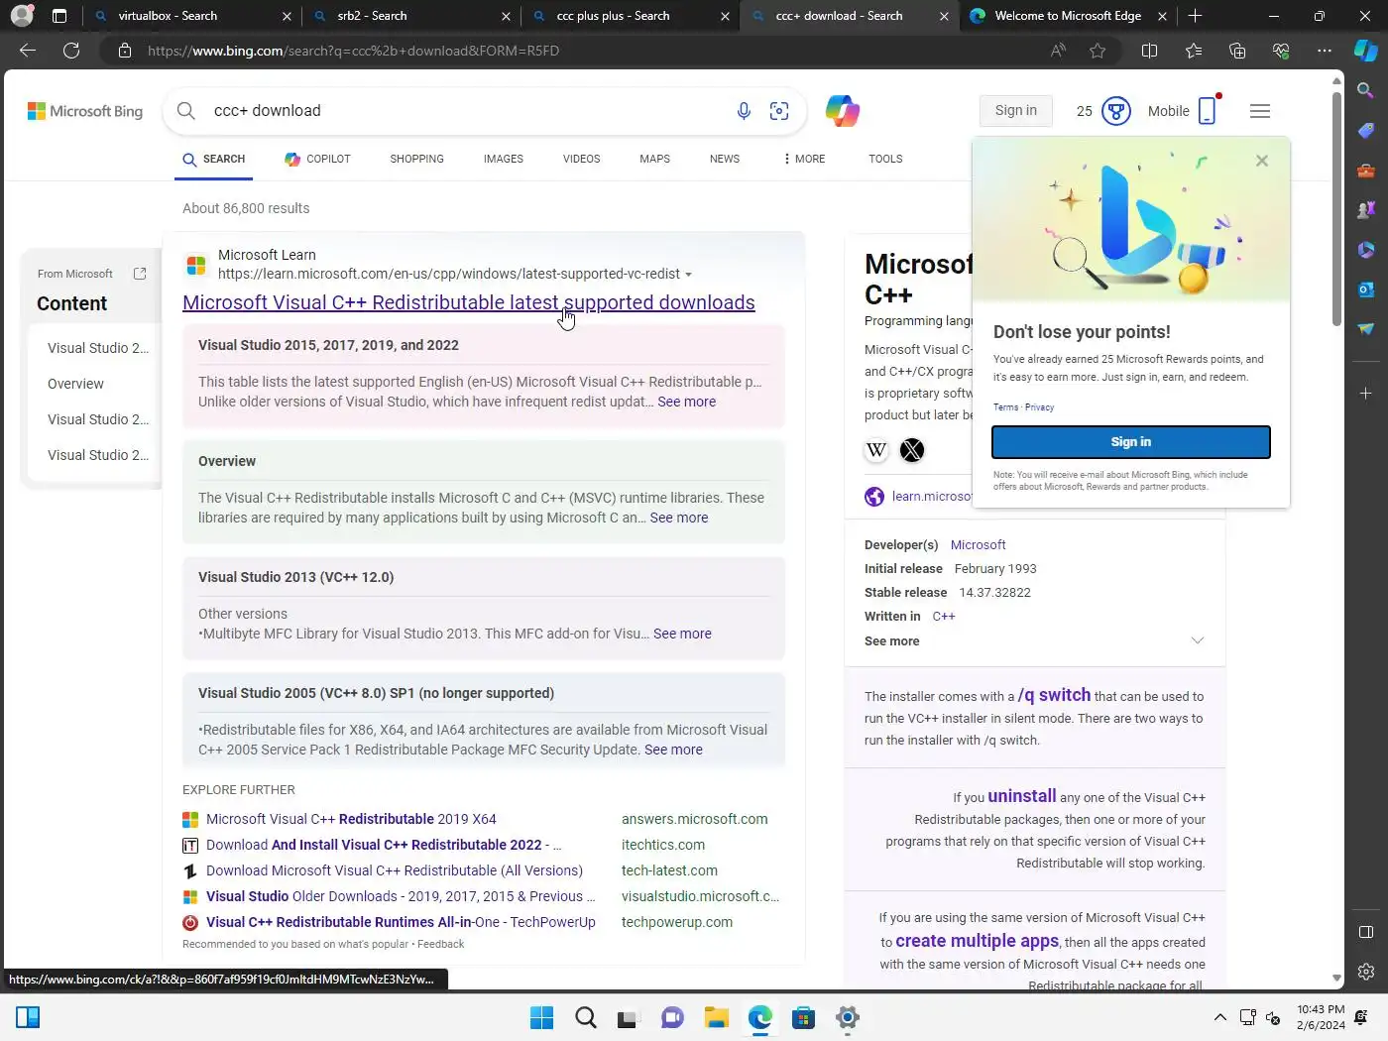This screenshot has width=1388, height=1041.
Task: Expand the URL dropdown arrow under Microsoft Learn
Action: [x=688, y=275]
